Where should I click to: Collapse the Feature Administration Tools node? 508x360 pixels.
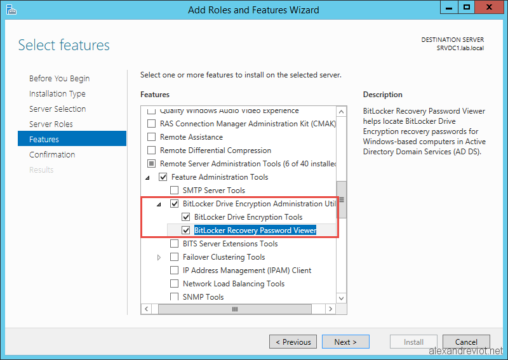(148, 177)
